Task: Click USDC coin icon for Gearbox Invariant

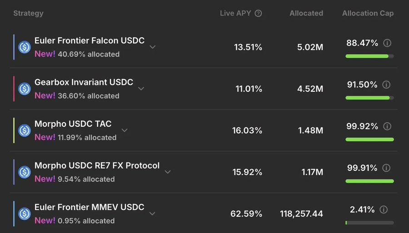Action: pyautogui.click(x=24, y=89)
